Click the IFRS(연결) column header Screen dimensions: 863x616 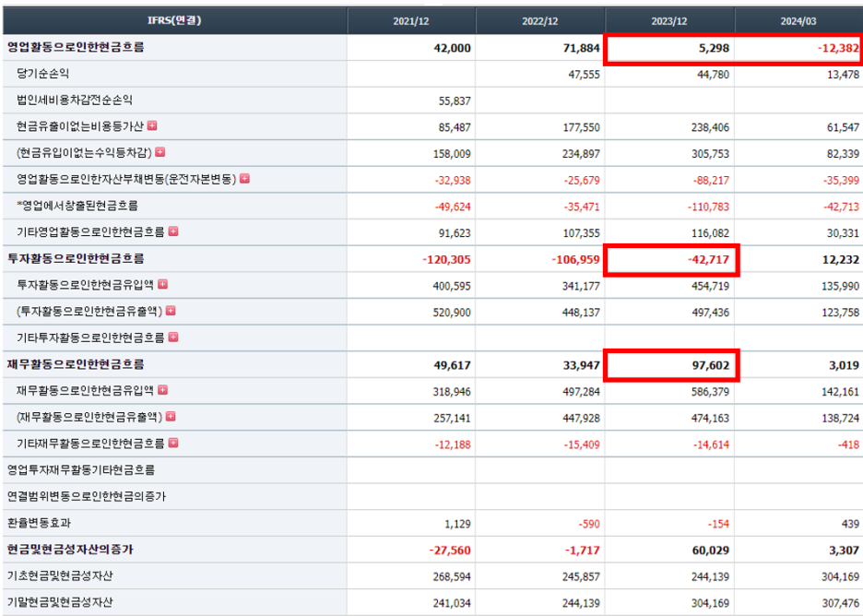point(174,21)
